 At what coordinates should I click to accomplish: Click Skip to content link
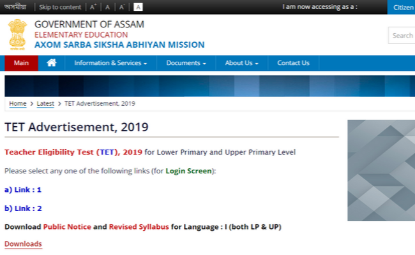[x=60, y=7]
